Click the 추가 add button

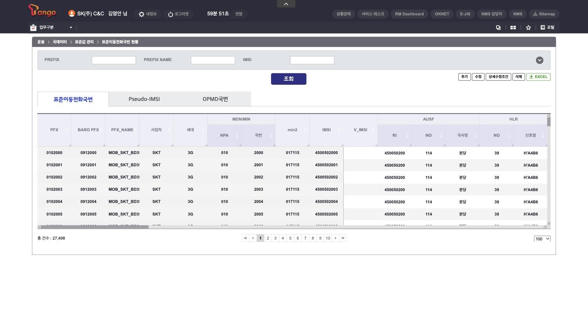(x=465, y=77)
